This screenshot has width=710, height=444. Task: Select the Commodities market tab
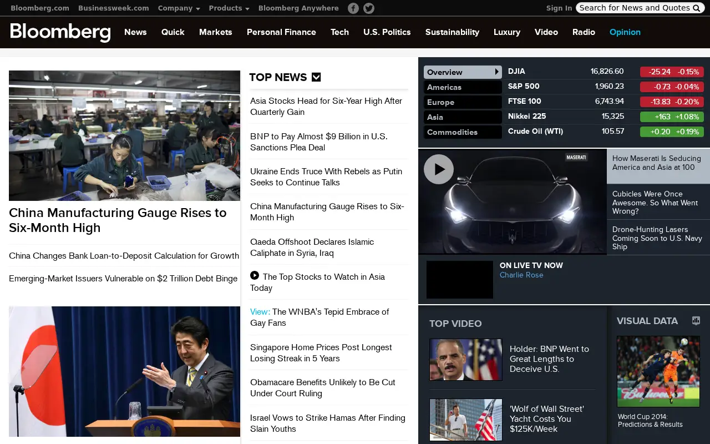coord(463,132)
